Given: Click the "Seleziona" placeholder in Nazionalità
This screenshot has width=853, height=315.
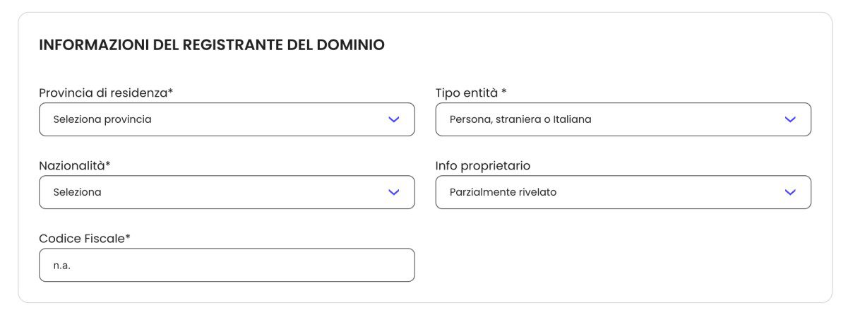Looking at the screenshot, I should coord(77,192).
